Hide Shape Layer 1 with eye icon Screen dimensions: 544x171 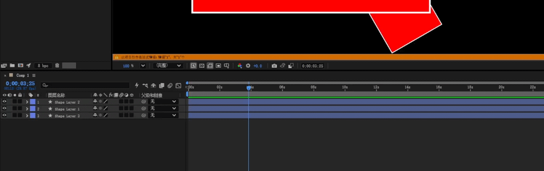pos(4,108)
